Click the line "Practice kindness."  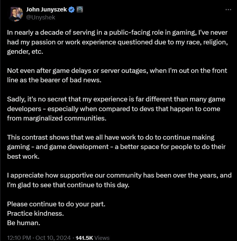tap(35, 213)
